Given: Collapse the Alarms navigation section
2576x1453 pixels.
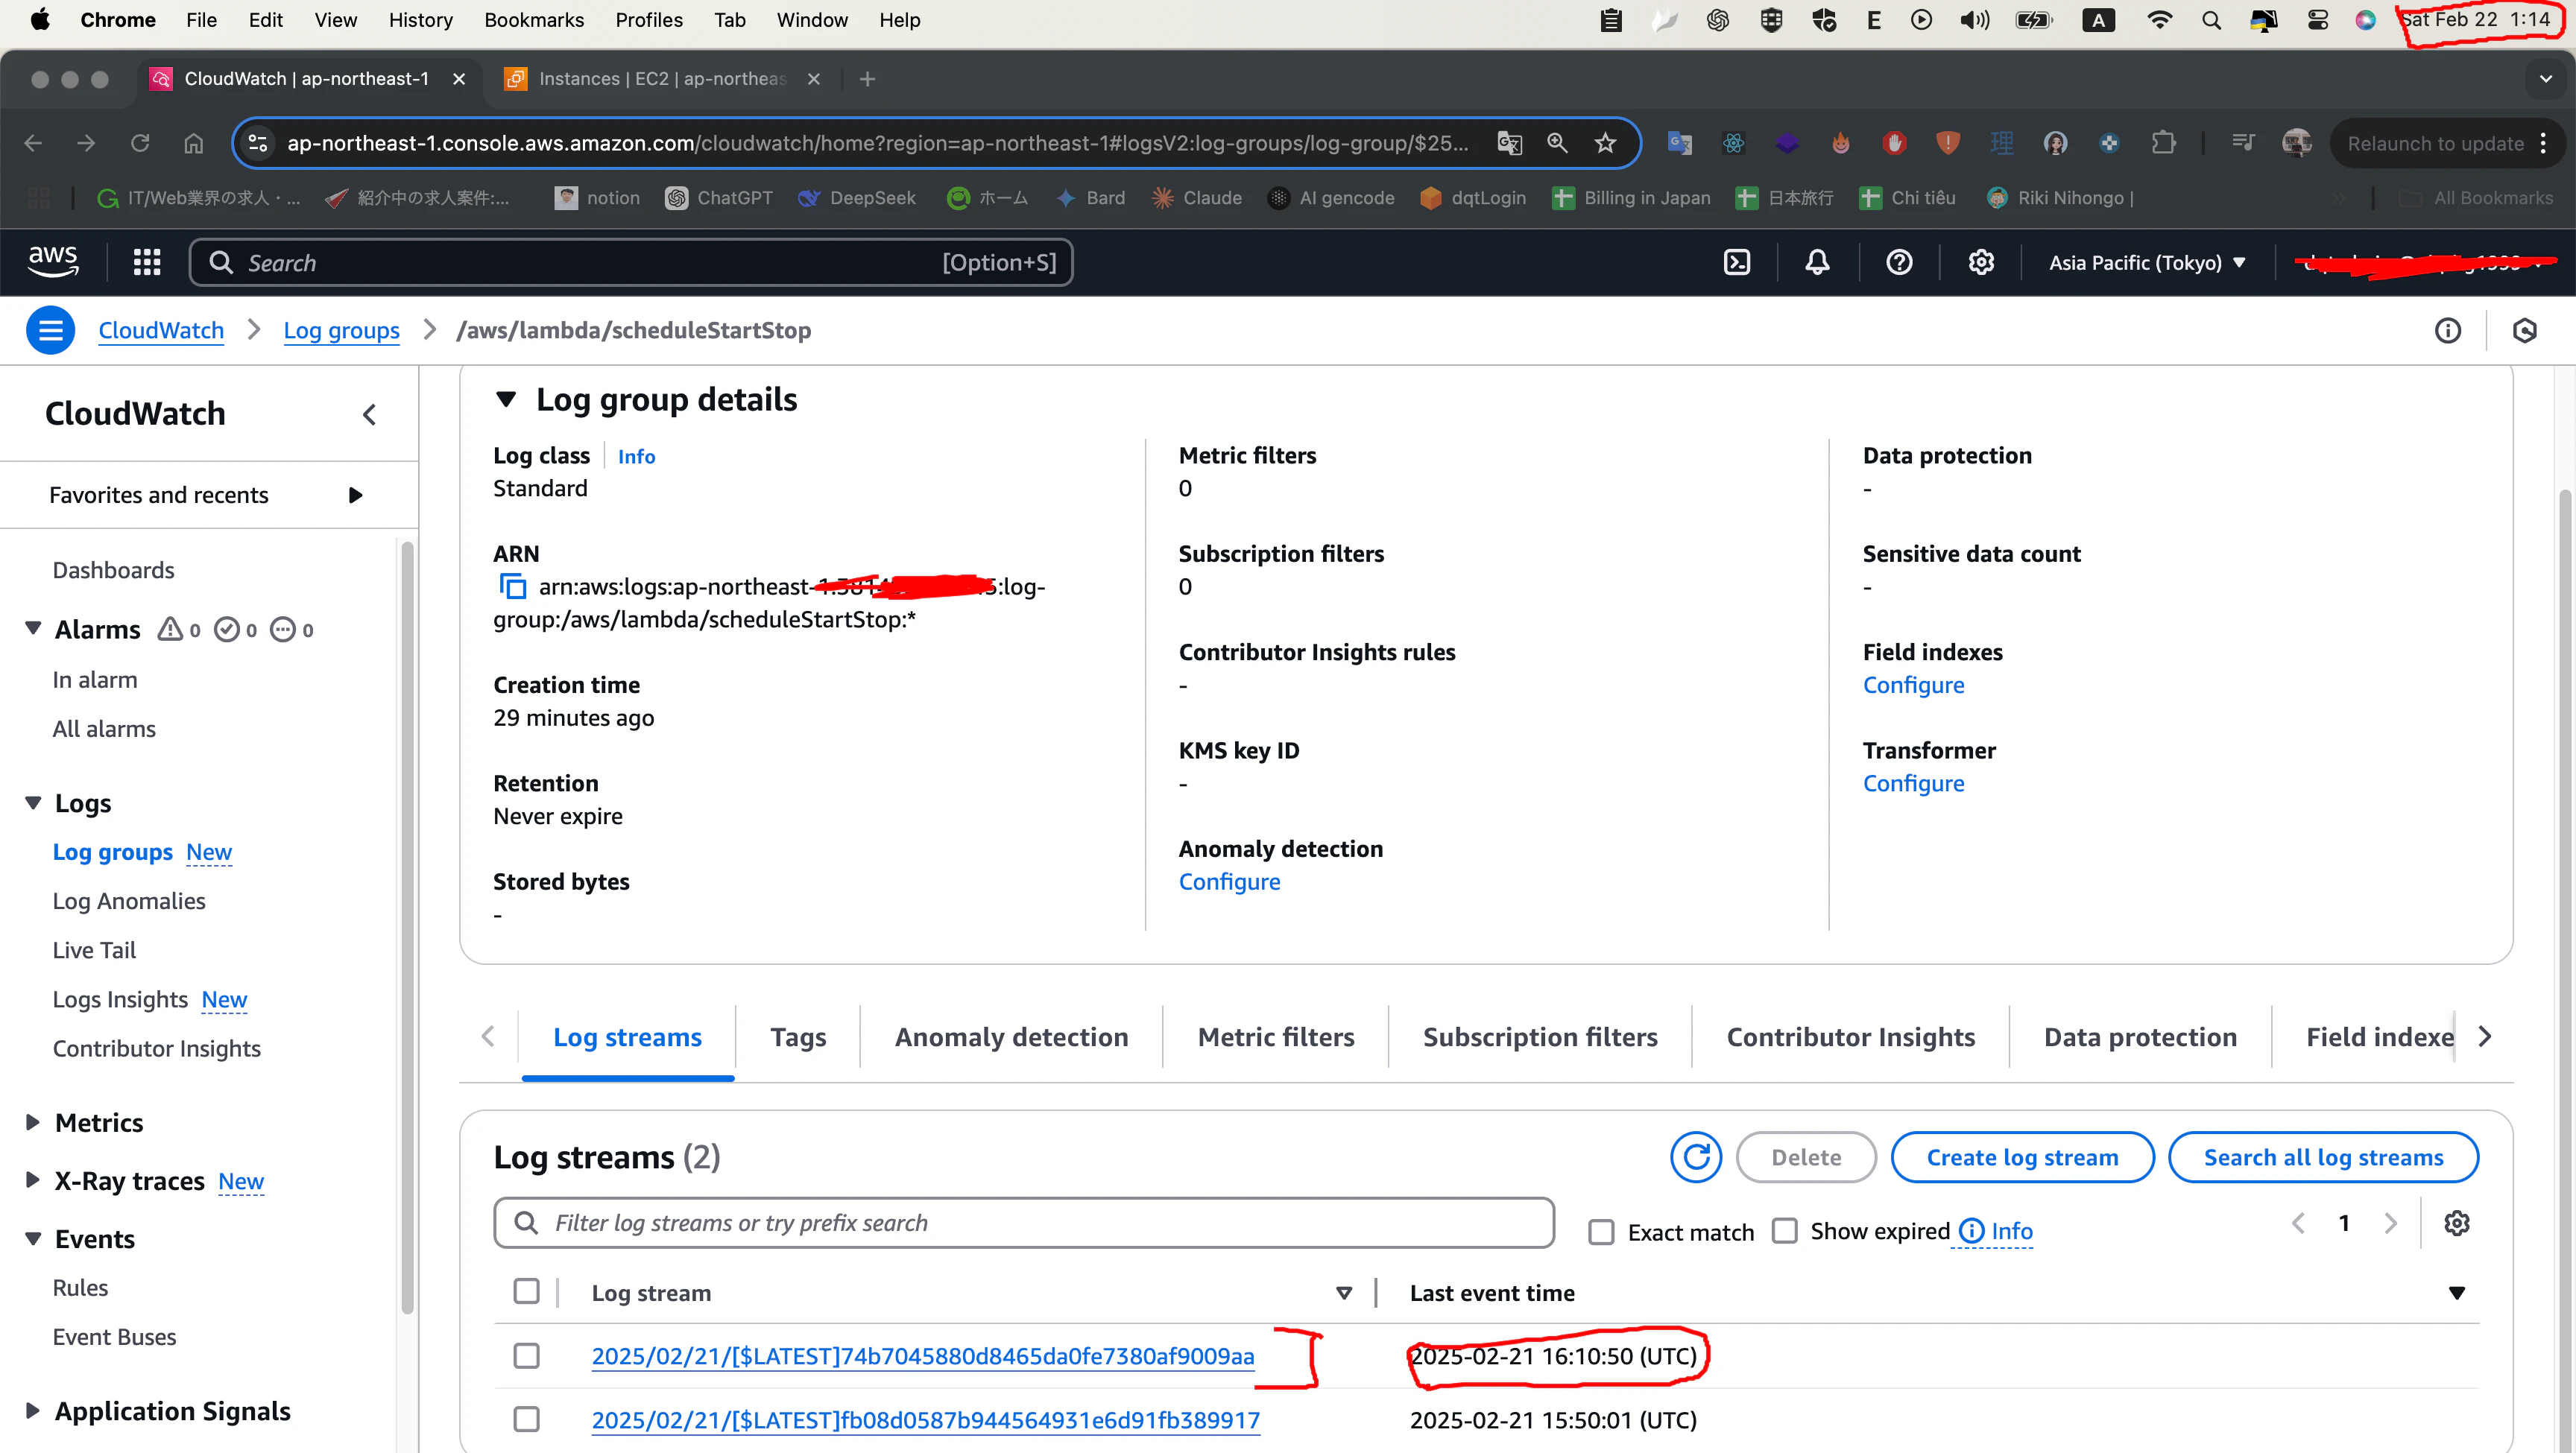Looking at the screenshot, I should tap(33, 629).
